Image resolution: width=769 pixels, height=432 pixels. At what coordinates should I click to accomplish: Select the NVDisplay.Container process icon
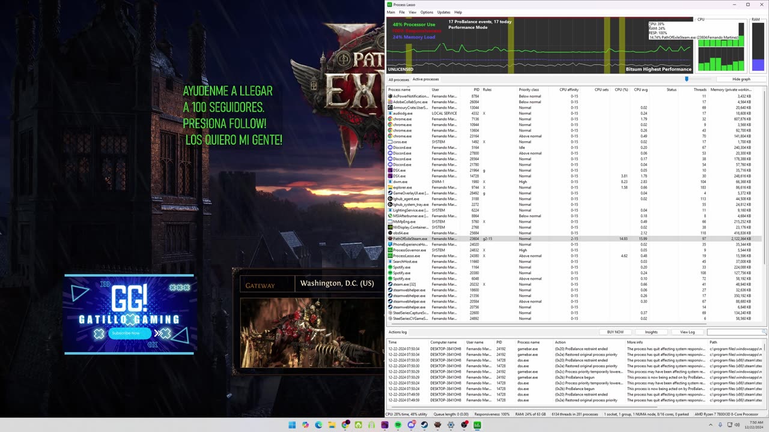coord(391,227)
